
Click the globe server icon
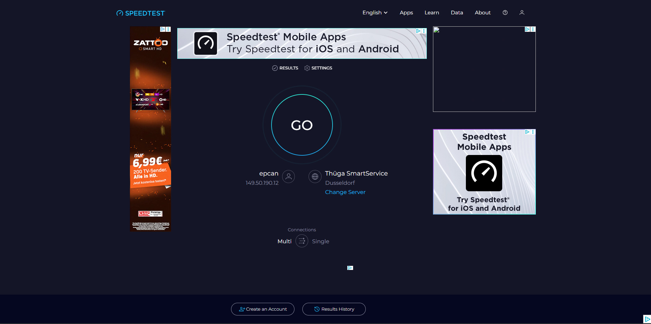[x=315, y=177]
